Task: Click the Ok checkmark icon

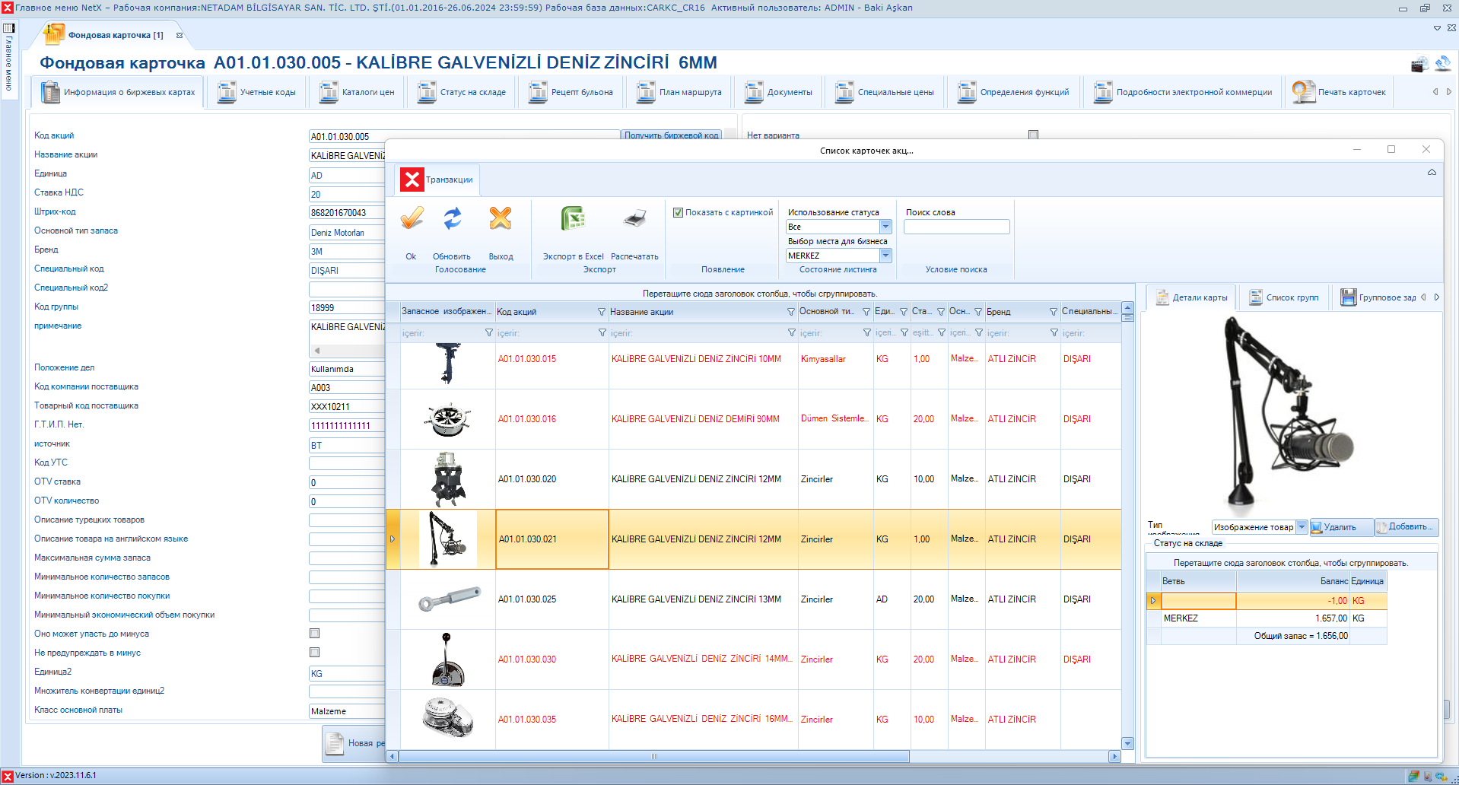Action: point(412,220)
